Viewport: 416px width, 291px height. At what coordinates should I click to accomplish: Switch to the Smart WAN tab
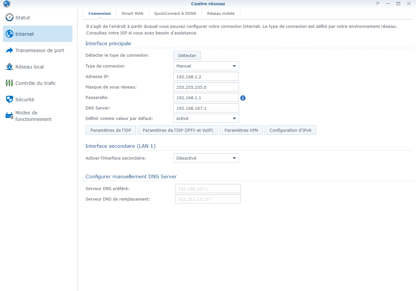coord(132,13)
